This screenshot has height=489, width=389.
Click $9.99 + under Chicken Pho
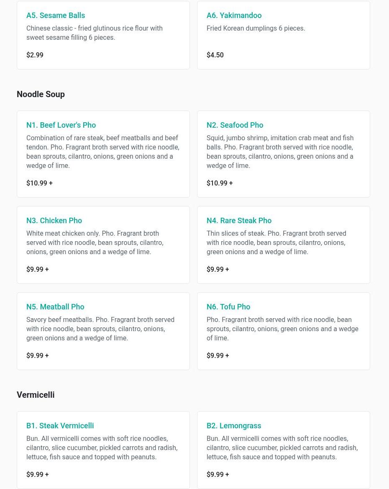pos(37,270)
